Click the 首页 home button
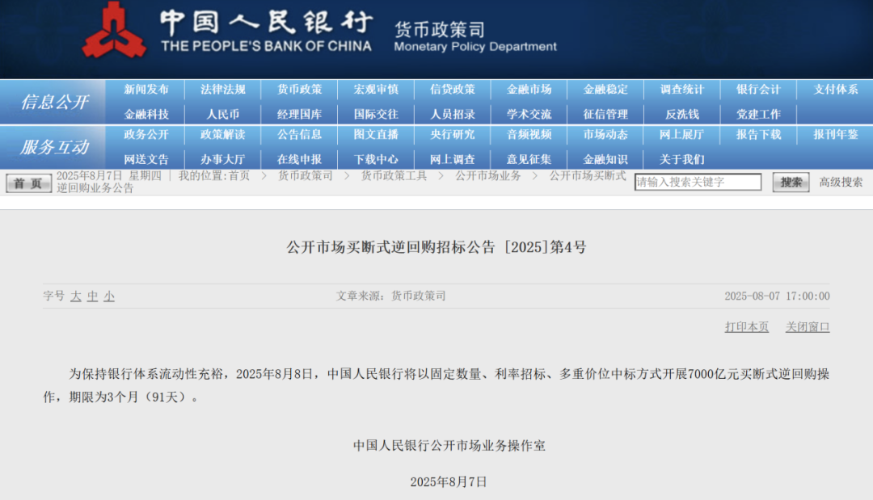873x500 pixels. [x=28, y=183]
